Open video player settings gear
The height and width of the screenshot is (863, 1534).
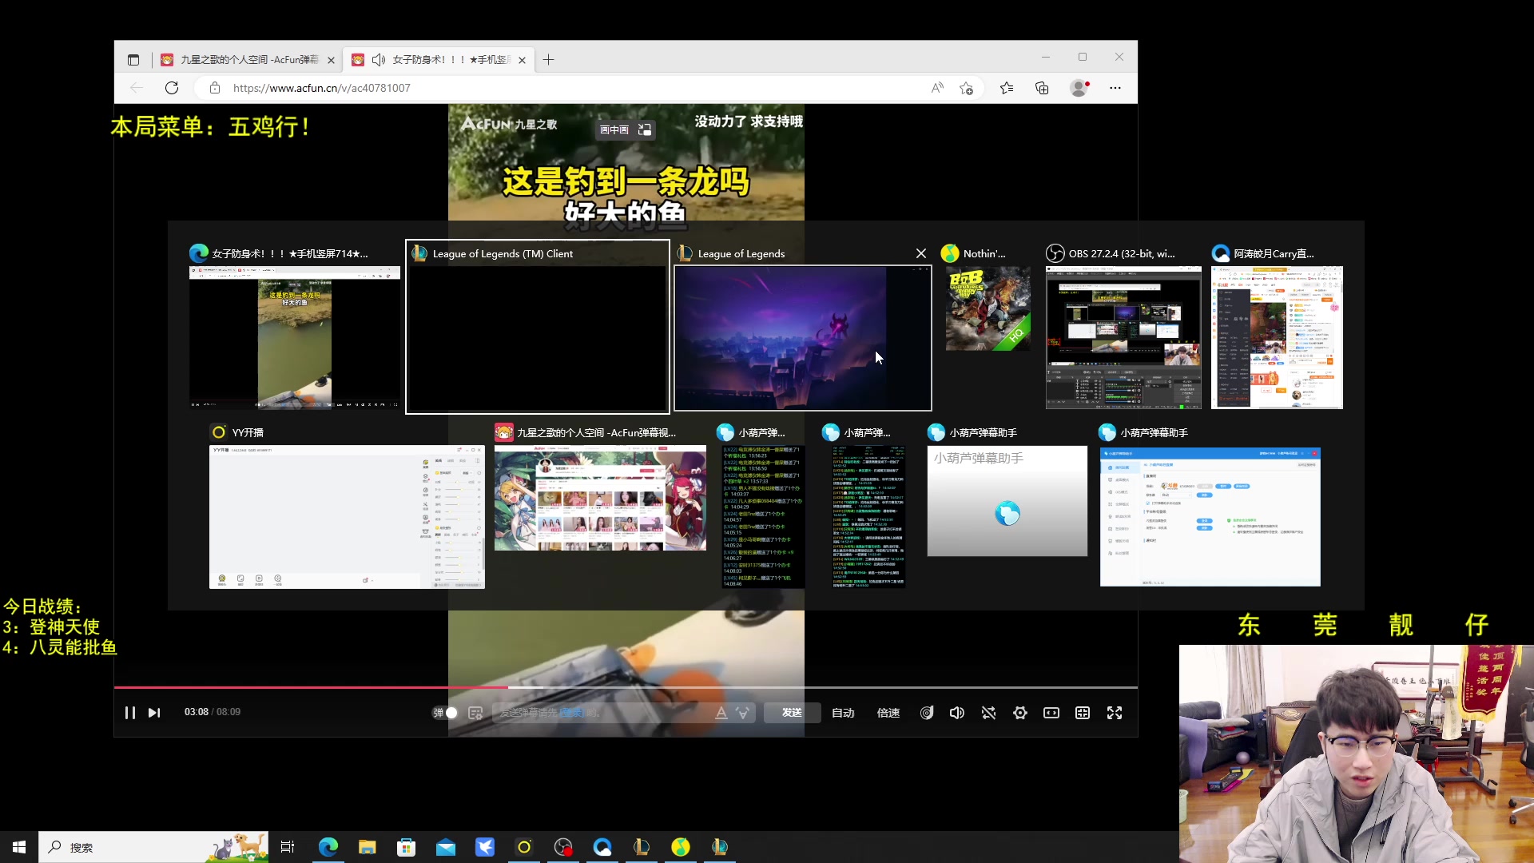[x=1020, y=713]
